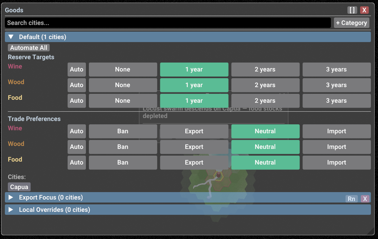Set Wine trade preference to Neutral
Image resolution: width=378 pixels, height=239 pixels.
(266, 131)
